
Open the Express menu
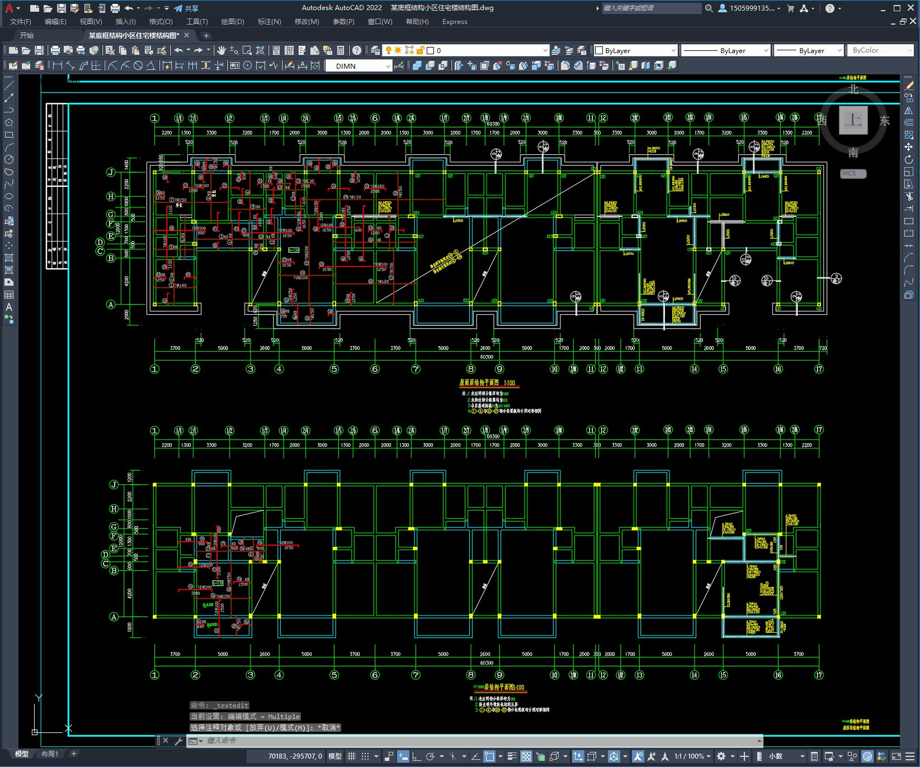[x=455, y=22]
